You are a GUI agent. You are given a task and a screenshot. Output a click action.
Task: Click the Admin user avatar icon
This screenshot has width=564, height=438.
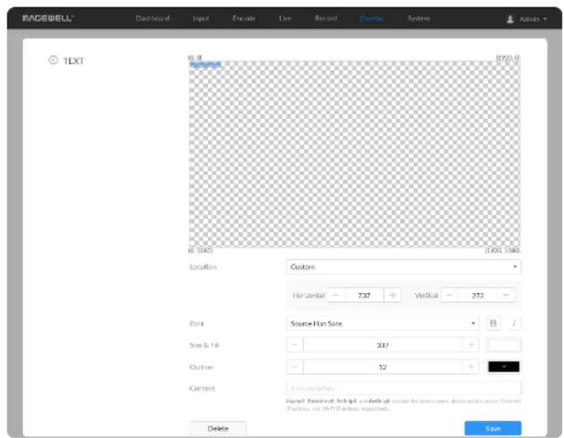(510, 19)
